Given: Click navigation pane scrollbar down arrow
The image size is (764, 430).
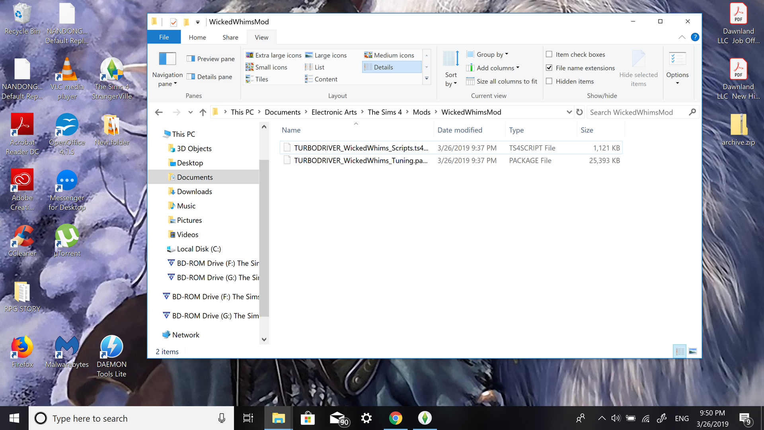Looking at the screenshot, I should click(x=264, y=339).
